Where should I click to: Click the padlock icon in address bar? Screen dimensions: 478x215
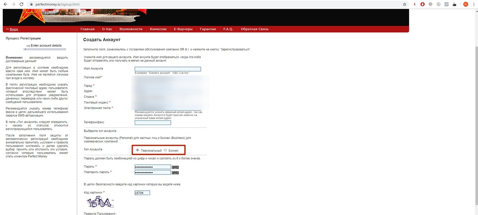tap(31, 4)
